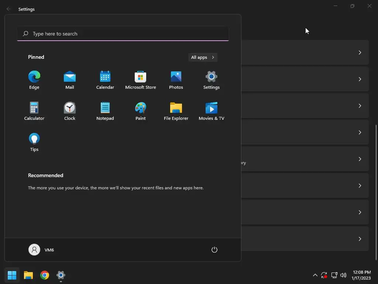
Task: Open Edge from pinned apps
Action: [34, 80]
